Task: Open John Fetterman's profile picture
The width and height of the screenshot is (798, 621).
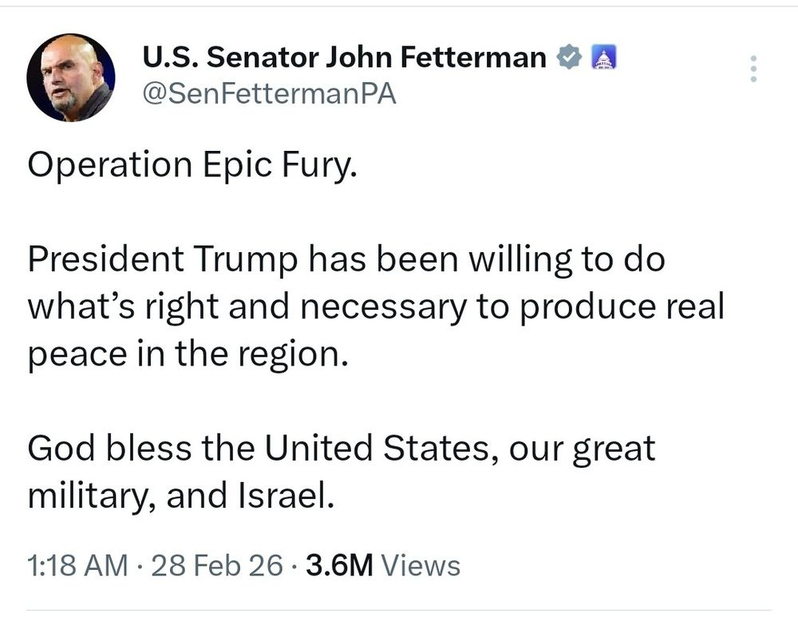Action: (70, 77)
